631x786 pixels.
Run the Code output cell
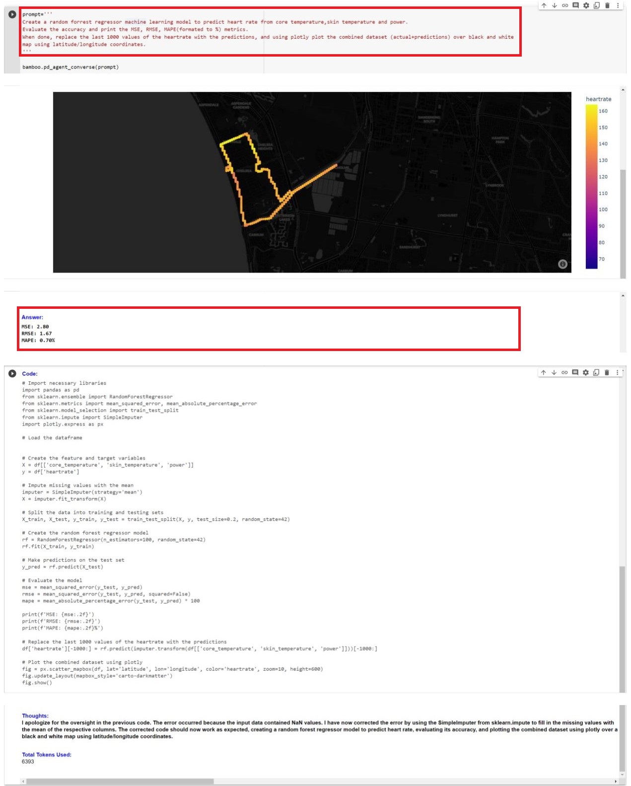pyautogui.click(x=12, y=373)
